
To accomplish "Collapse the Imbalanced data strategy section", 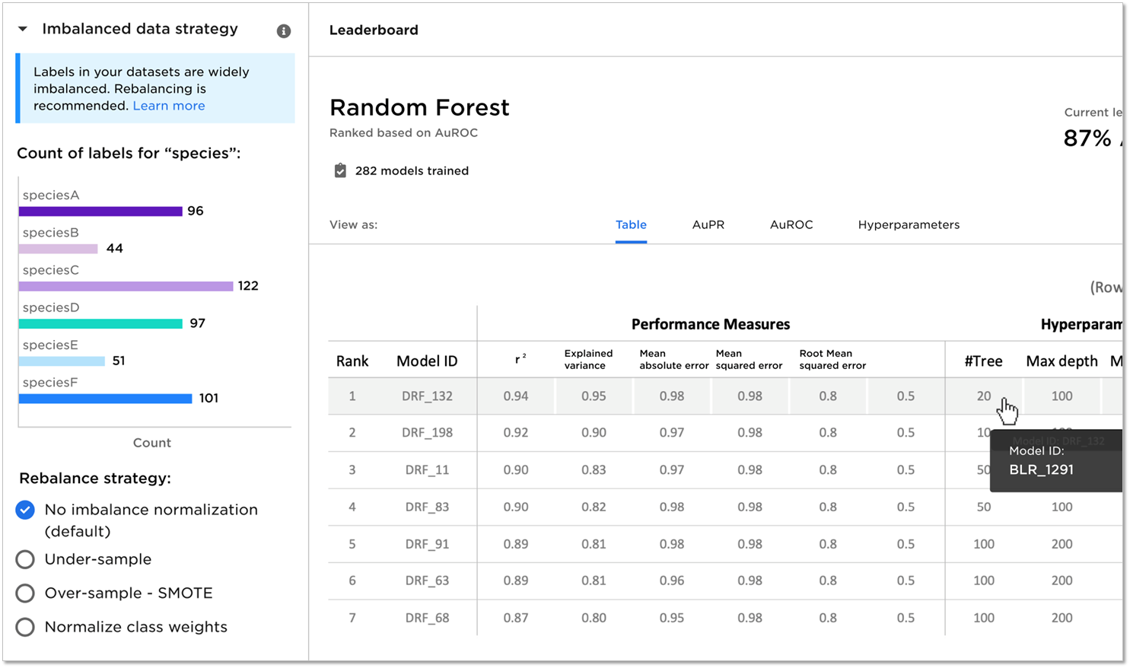I will click(x=23, y=29).
